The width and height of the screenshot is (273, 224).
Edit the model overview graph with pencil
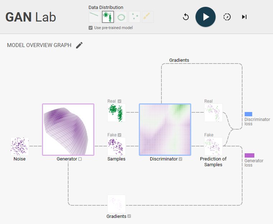click(x=79, y=45)
